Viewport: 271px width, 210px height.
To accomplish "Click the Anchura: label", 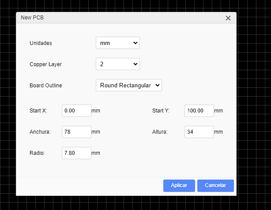I will coord(40,132).
